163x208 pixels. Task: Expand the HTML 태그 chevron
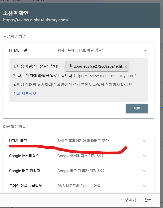[145, 141]
